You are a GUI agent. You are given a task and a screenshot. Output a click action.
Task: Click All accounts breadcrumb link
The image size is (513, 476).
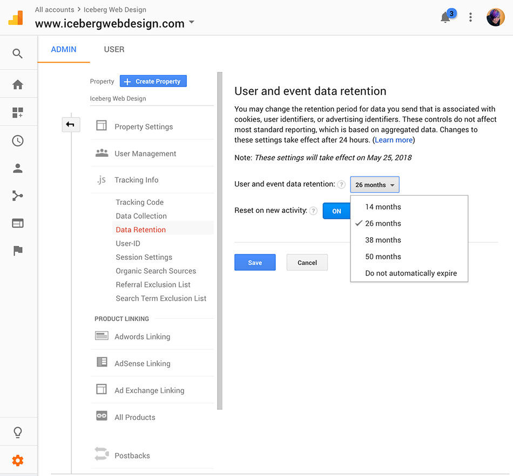click(55, 10)
